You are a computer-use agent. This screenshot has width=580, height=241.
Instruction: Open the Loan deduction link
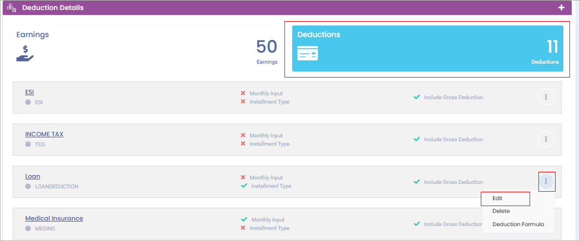click(33, 176)
